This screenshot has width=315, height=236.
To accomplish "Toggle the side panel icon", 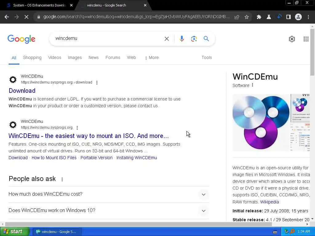I will coord(289,17).
